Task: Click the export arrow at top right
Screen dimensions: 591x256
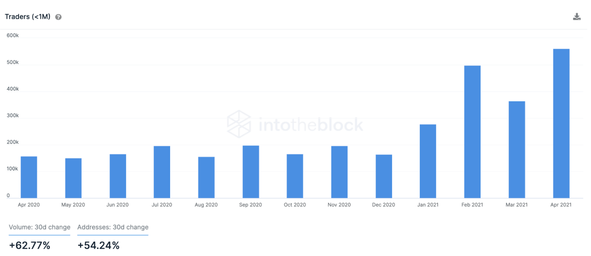Action: 577,17
